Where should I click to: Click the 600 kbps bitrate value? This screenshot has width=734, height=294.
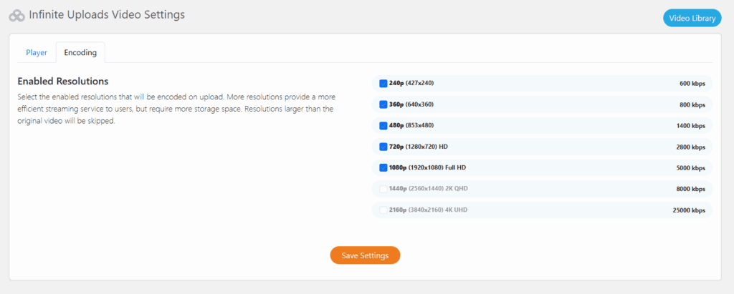click(x=692, y=84)
